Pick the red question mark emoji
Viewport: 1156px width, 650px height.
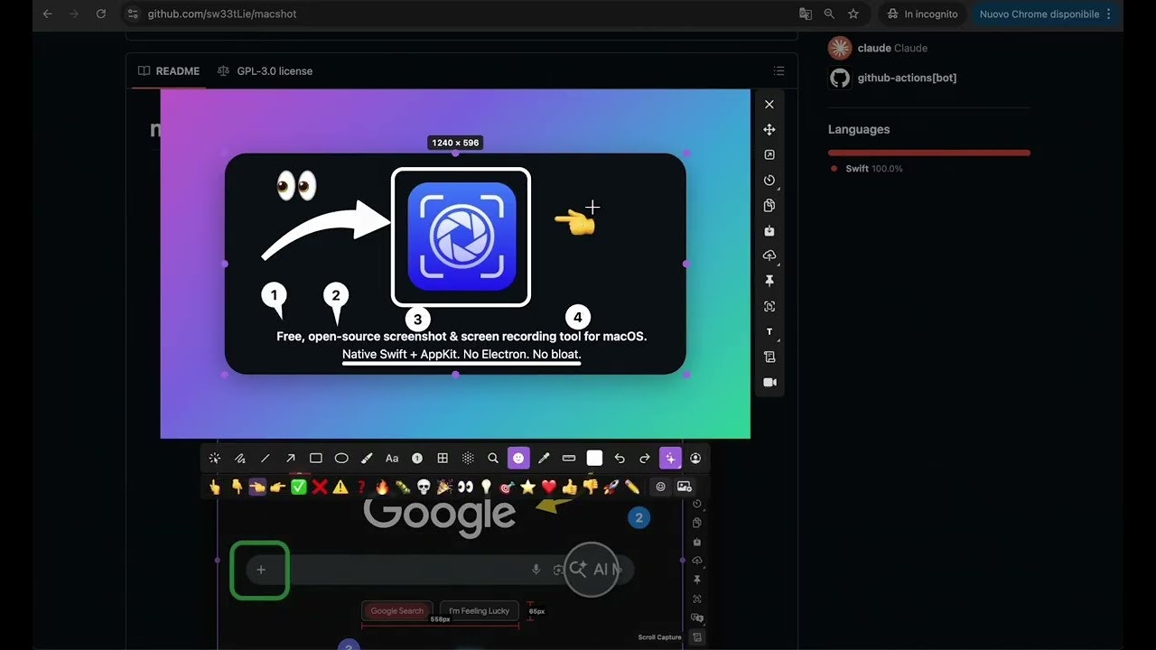(361, 487)
